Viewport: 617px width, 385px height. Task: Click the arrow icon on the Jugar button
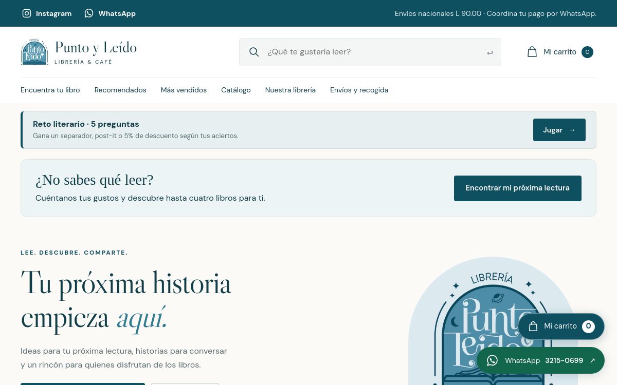click(x=572, y=130)
